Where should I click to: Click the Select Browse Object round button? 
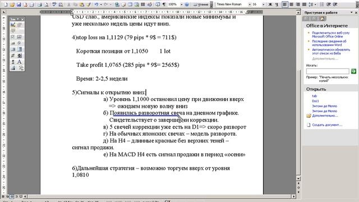(298, 187)
